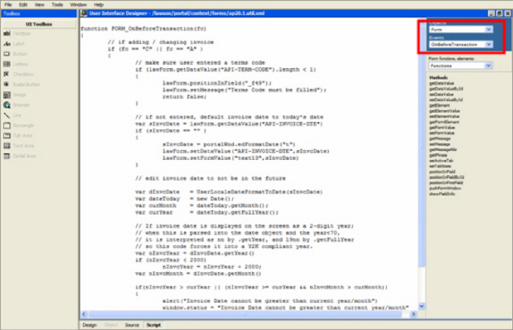The height and width of the screenshot is (330, 513).
Task: Click the horizontal scrollbar right arrow
Action: tap(414, 314)
